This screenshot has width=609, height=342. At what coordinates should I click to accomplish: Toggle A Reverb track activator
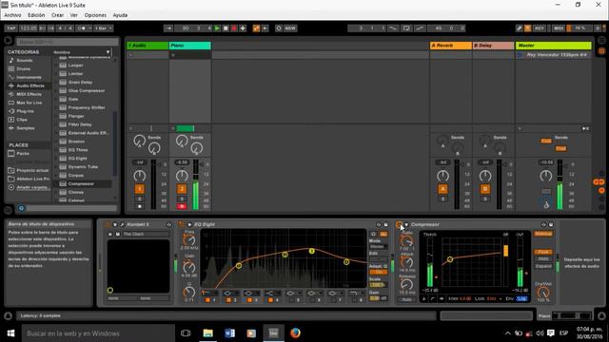click(442, 189)
